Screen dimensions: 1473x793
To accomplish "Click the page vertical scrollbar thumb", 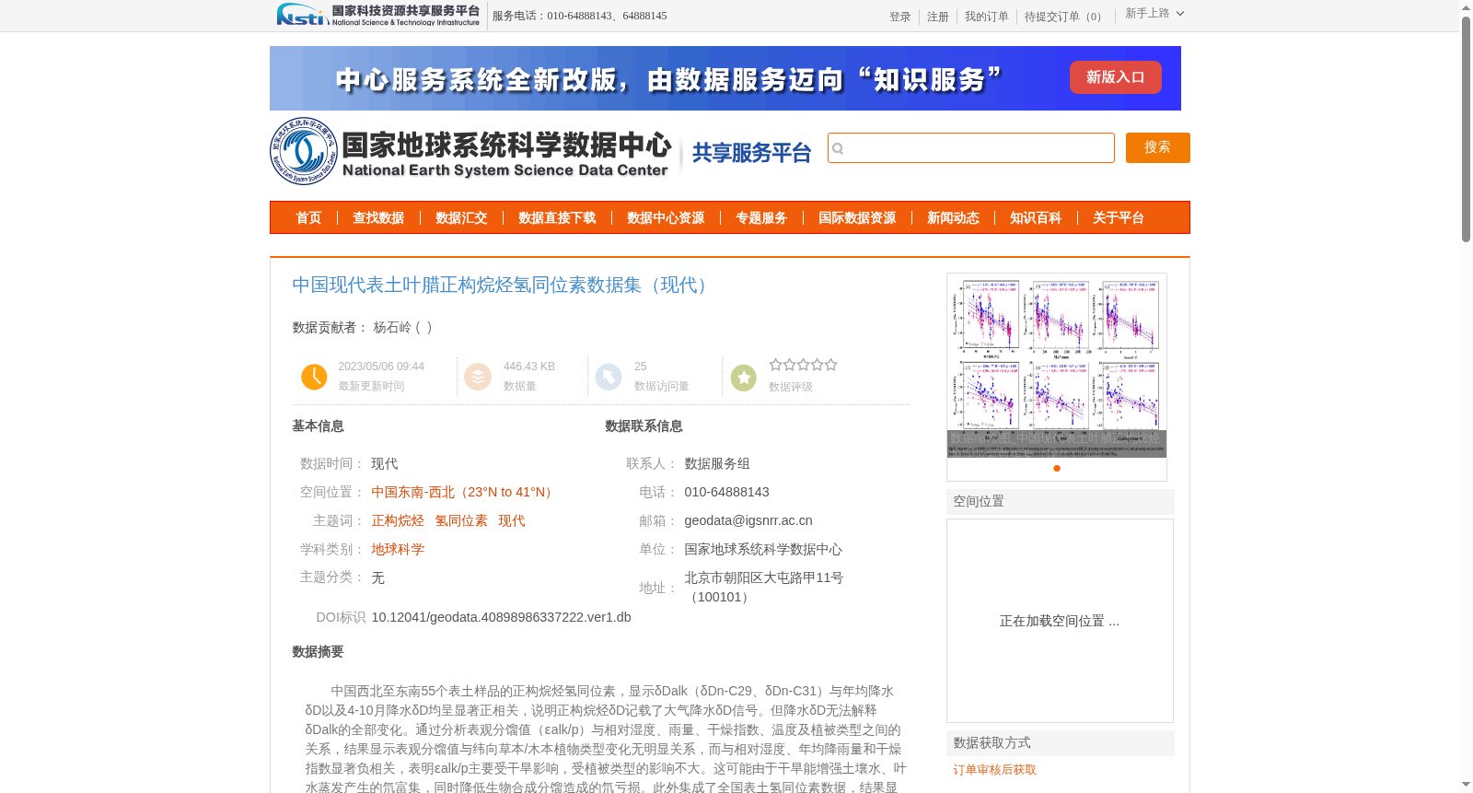I will [x=1466, y=129].
